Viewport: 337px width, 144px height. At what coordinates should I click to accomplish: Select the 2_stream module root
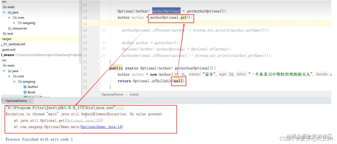(x=8, y=55)
